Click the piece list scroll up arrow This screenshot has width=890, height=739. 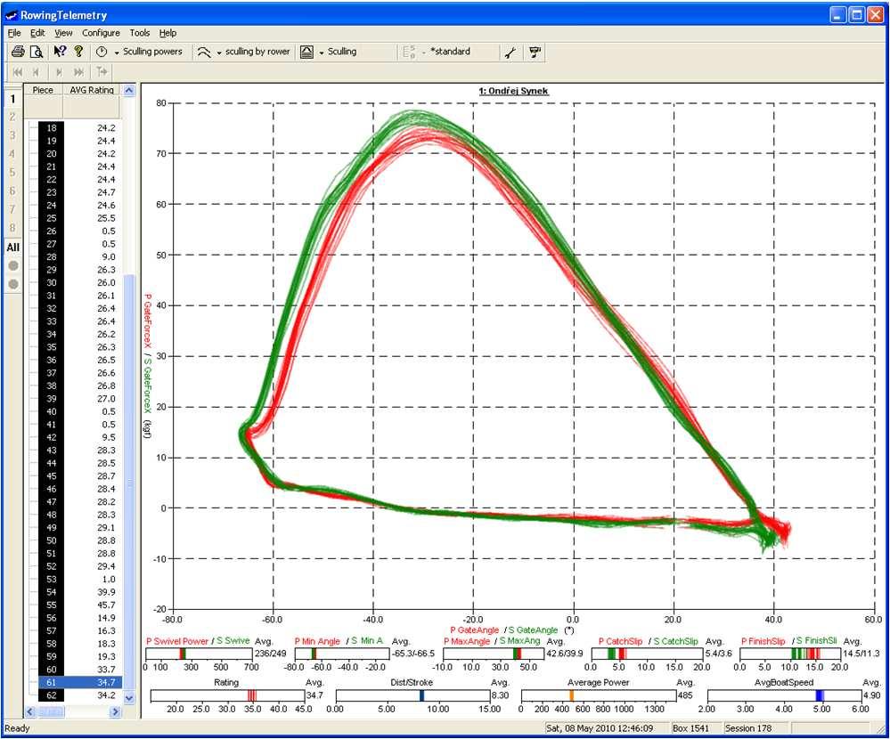click(129, 91)
